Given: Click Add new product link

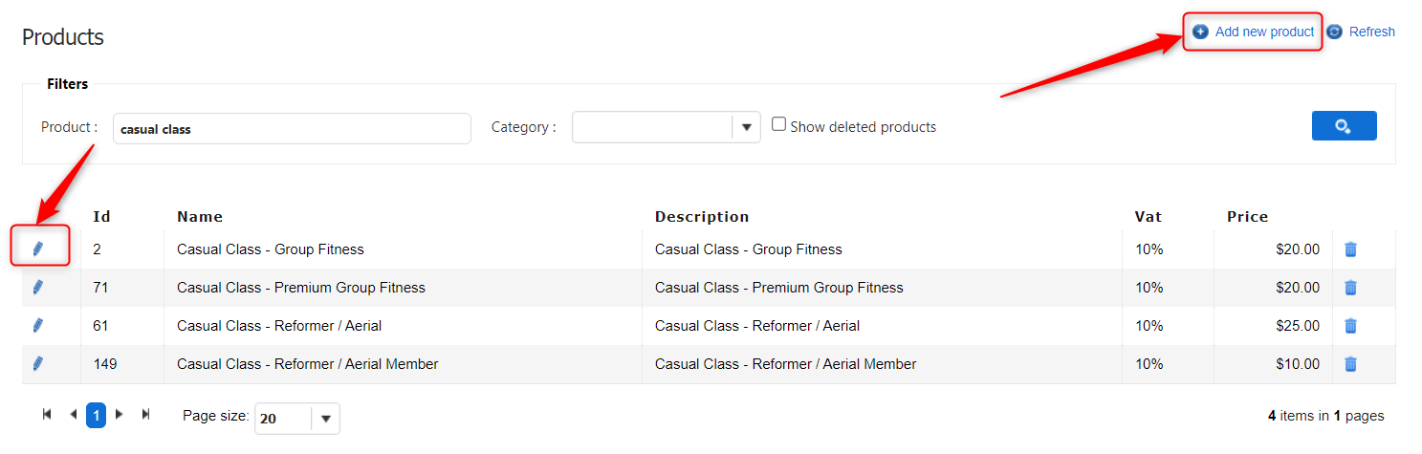Looking at the screenshot, I should tap(1264, 32).
